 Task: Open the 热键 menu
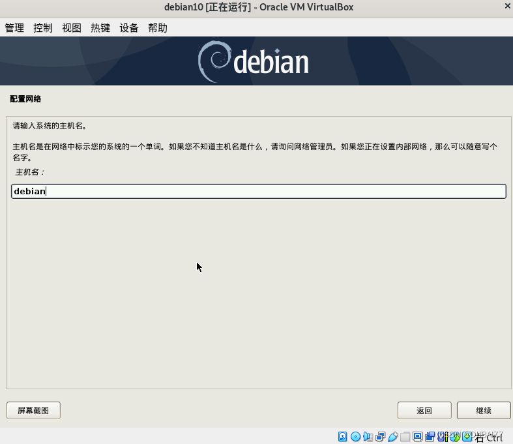100,28
